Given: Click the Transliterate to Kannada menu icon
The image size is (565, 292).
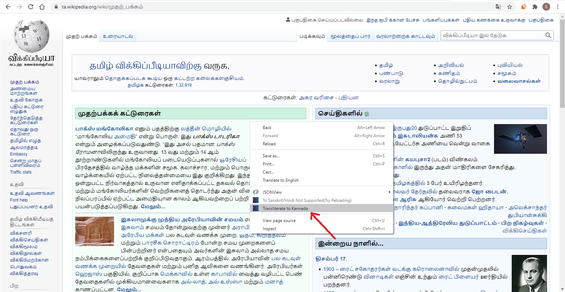Looking at the screenshot, I should [x=256, y=208].
